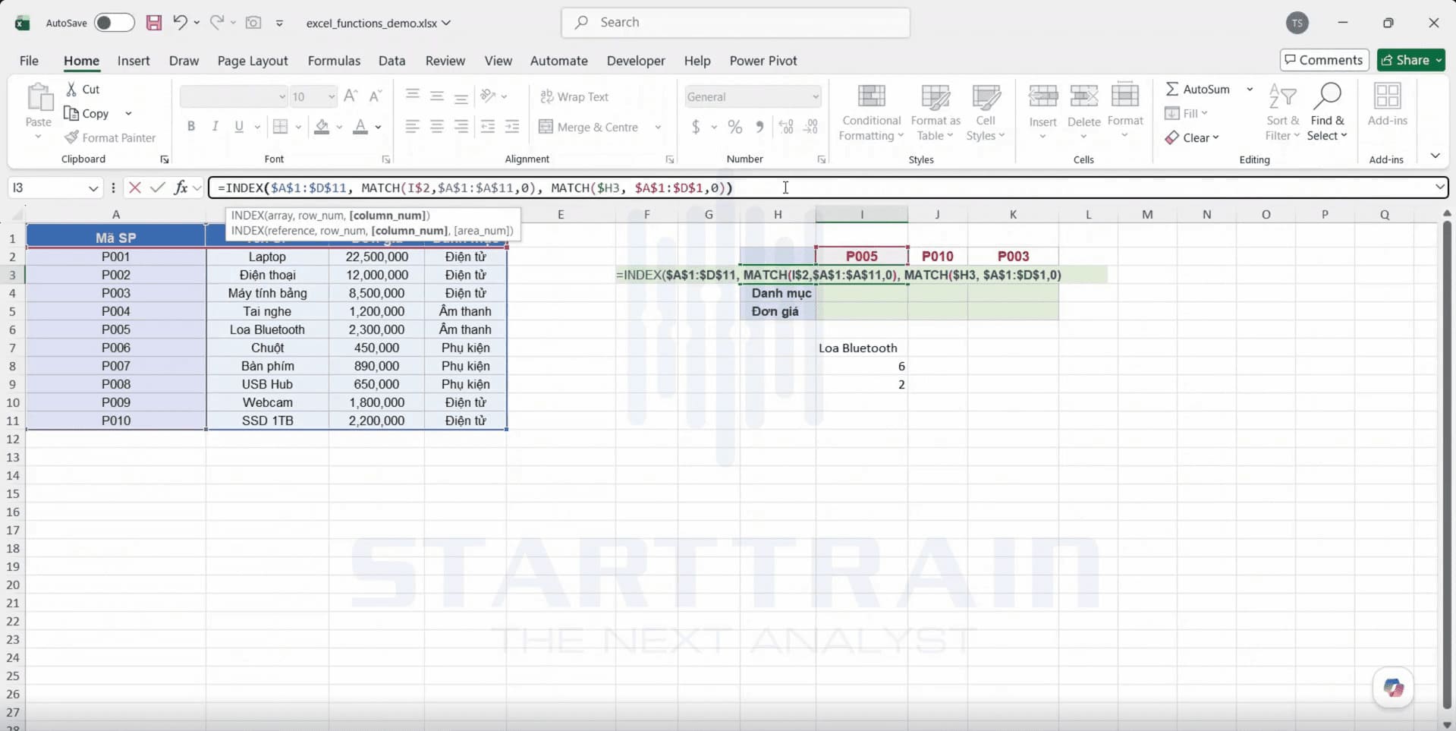The width and height of the screenshot is (1456, 731).
Task: Click the Undo arrow icon
Action: click(180, 22)
